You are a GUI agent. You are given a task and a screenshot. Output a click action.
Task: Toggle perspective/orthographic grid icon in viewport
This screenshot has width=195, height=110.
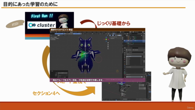(108, 49)
